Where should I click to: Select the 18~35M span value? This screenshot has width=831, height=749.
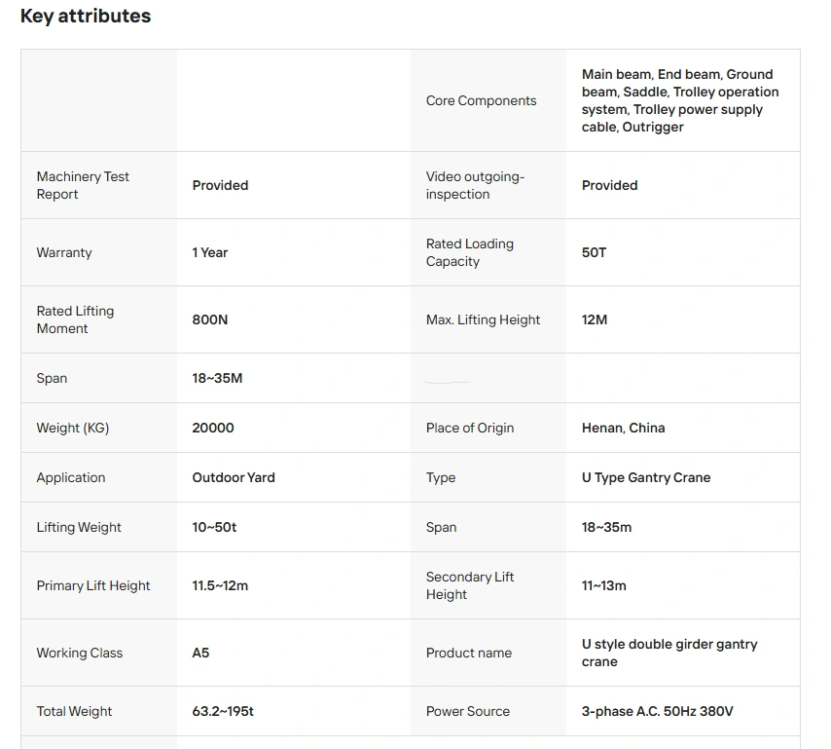(217, 378)
